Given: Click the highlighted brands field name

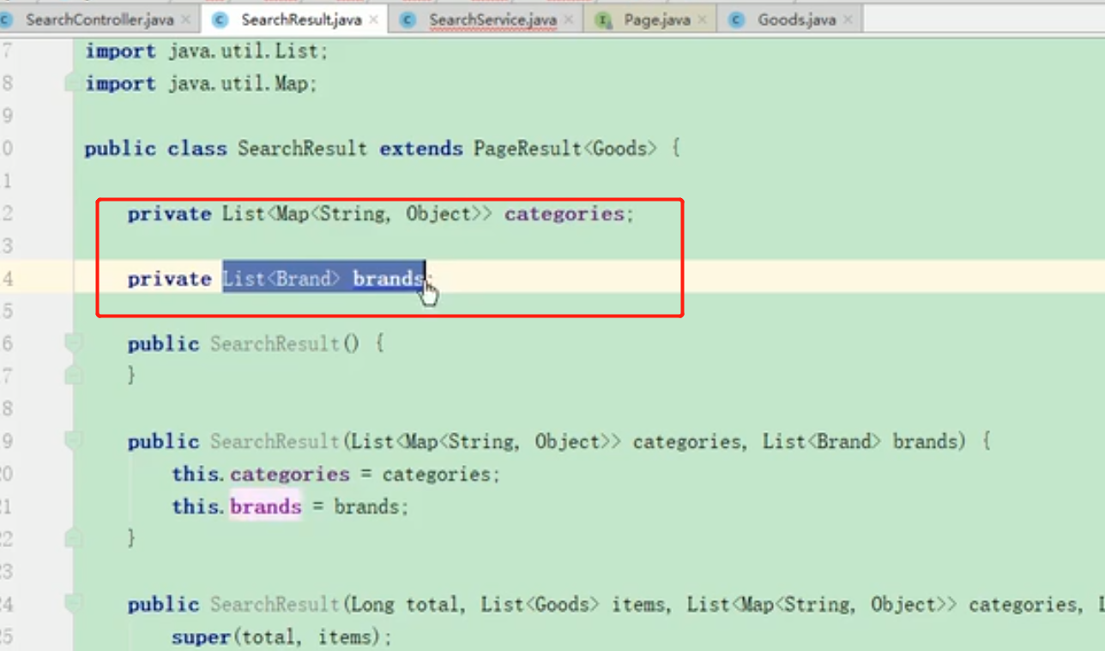Looking at the screenshot, I should 389,279.
